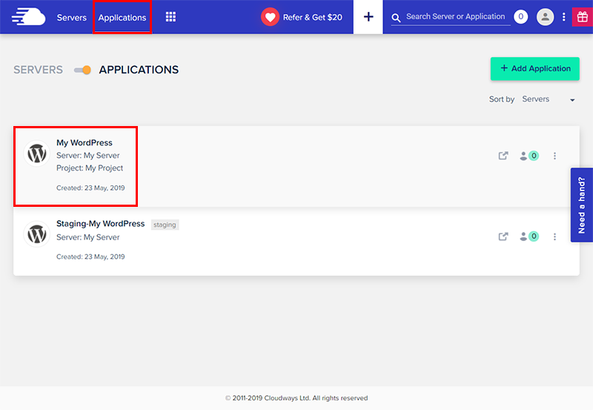Click Refer & Get $20 link
The height and width of the screenshot is (410, 593).
(x=312, y=17)
